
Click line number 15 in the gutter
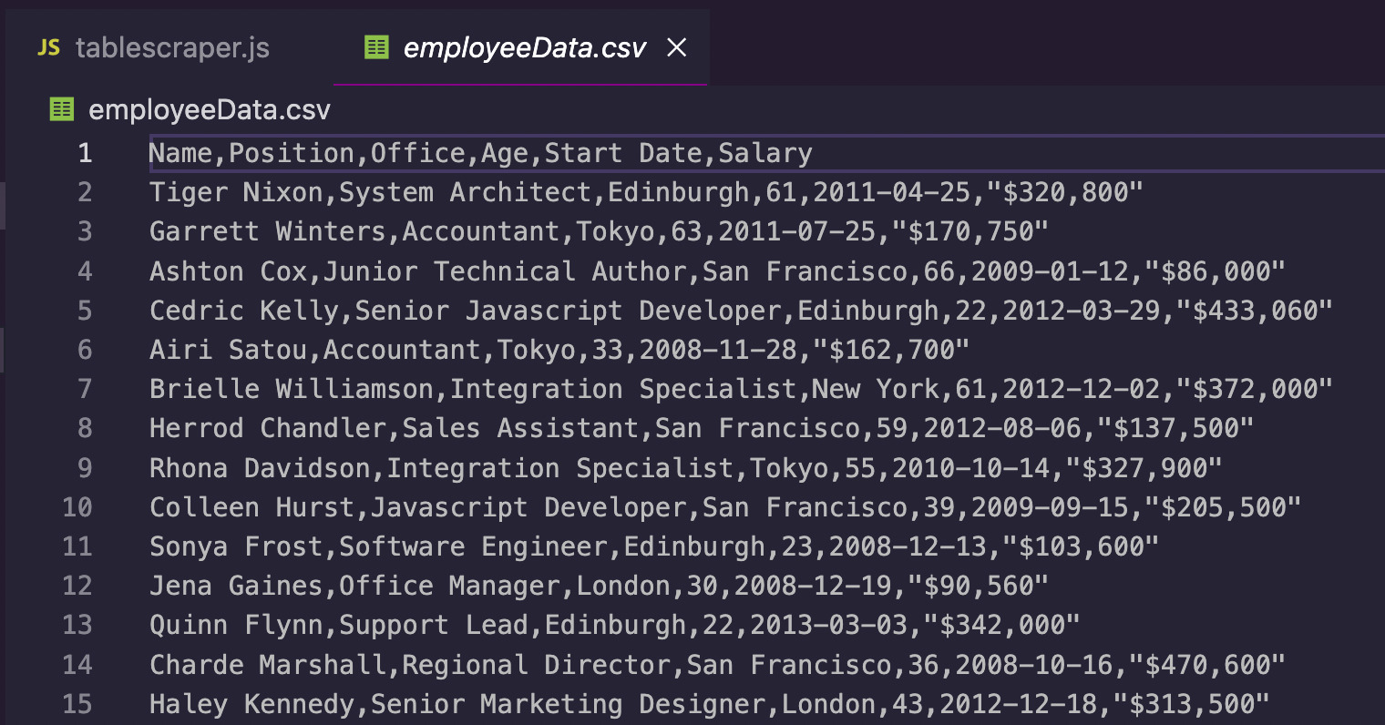pyautogui.click(x=77, y=704)
